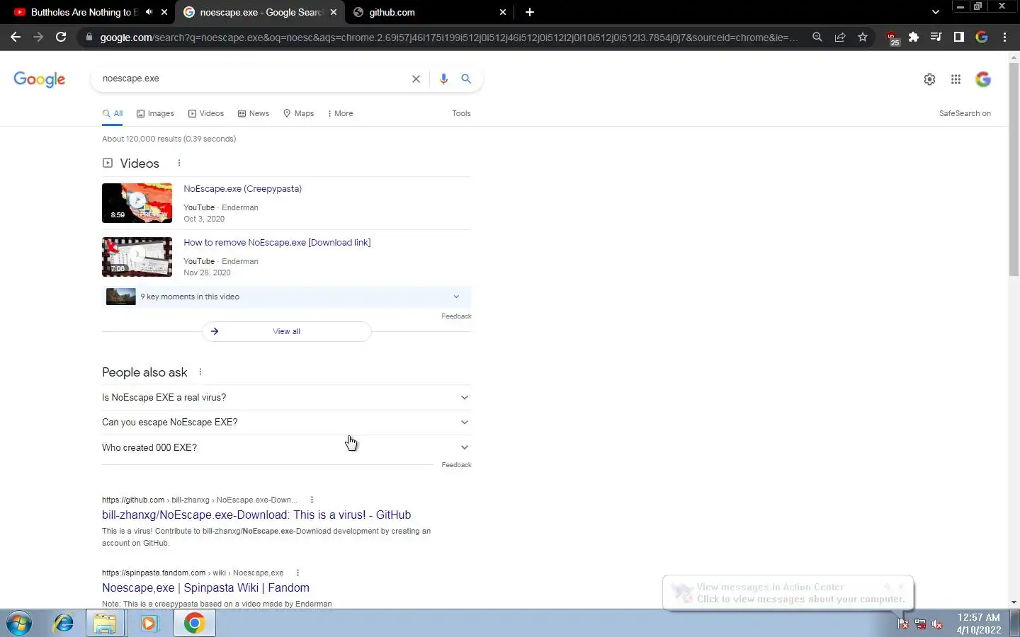Viewport: 1020px width, 637px height.
Task: Open three-dot menu for the Spinpasta result
Action: [x=297, y=573]
